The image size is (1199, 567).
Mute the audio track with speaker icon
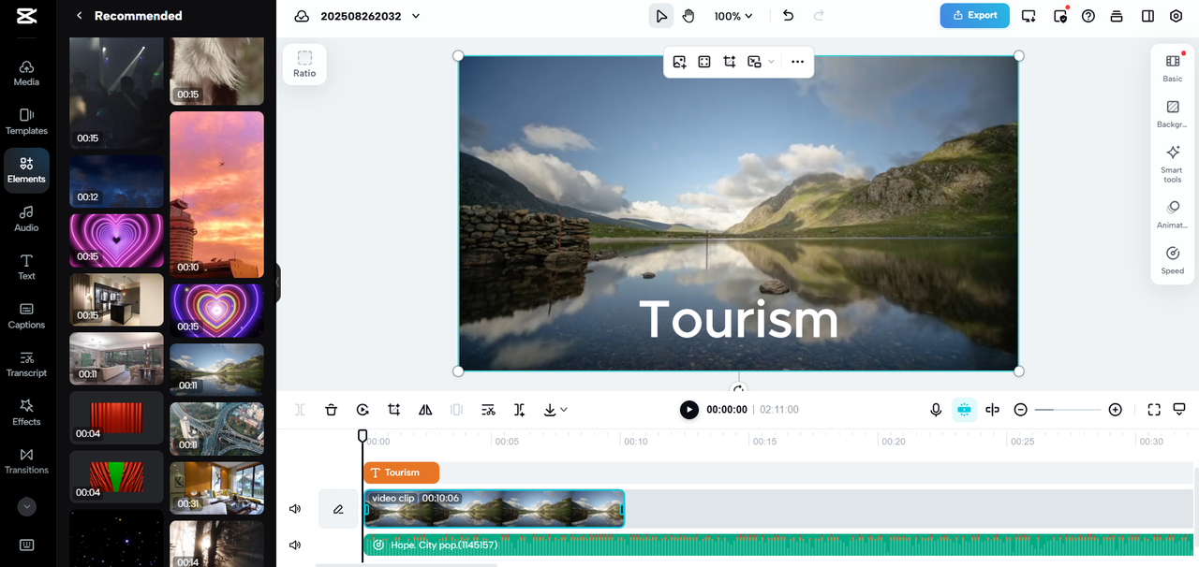[294, 544]
